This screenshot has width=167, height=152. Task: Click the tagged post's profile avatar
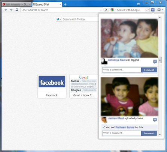(104, 61)
